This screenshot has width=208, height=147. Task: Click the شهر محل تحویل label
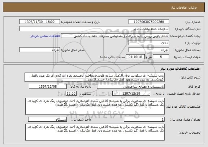coord(73,50)
